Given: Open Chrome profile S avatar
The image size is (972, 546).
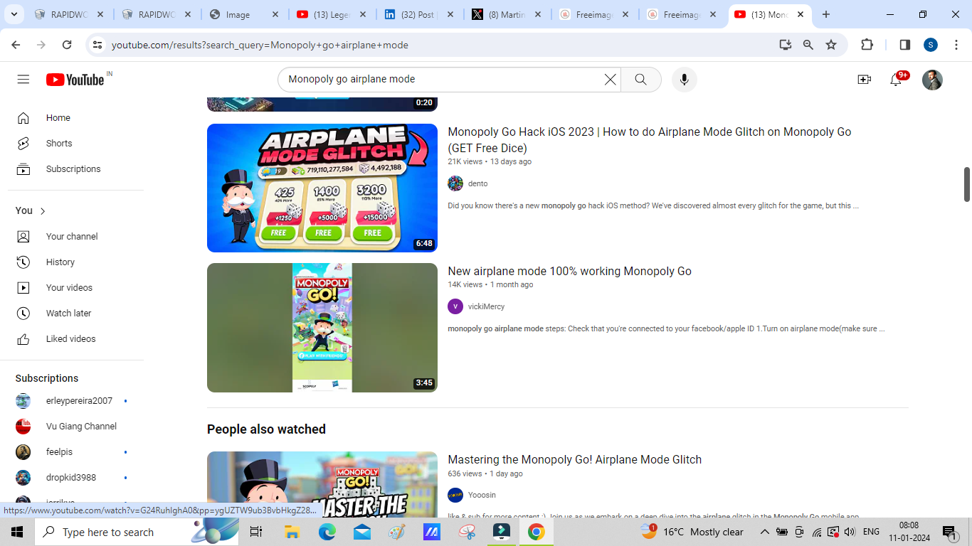Looking at the screenshot, I should coord(931,45).
